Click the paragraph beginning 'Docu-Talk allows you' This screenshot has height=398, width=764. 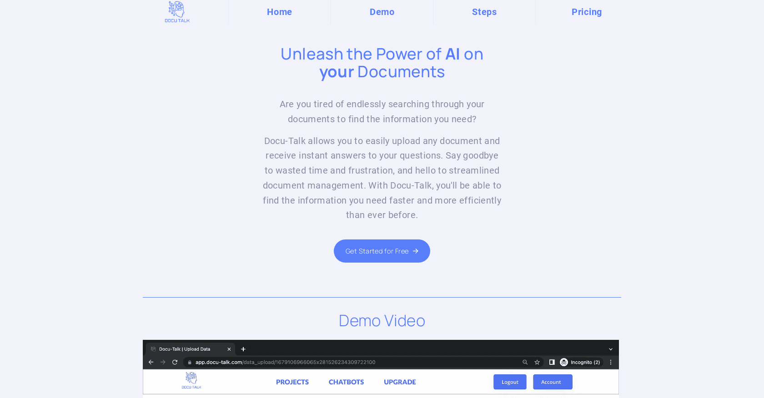(x=382, y=178)
